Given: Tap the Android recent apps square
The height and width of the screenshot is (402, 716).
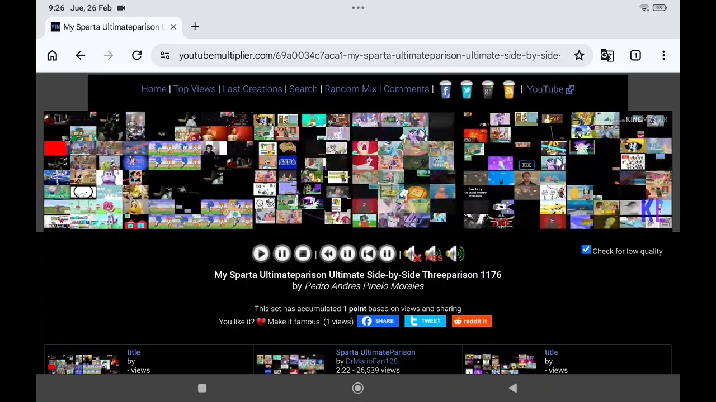Looking at the screenshot, I should (202, 388).
